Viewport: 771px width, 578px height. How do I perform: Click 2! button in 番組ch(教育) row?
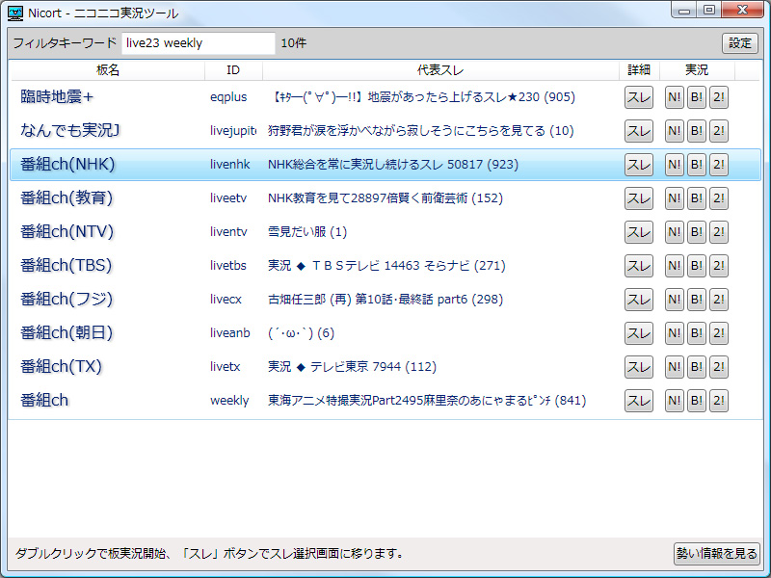[719, 198]
